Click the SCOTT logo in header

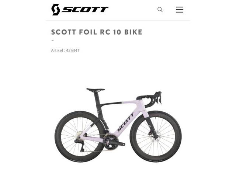pyautogui.click(x=80, y=10)
